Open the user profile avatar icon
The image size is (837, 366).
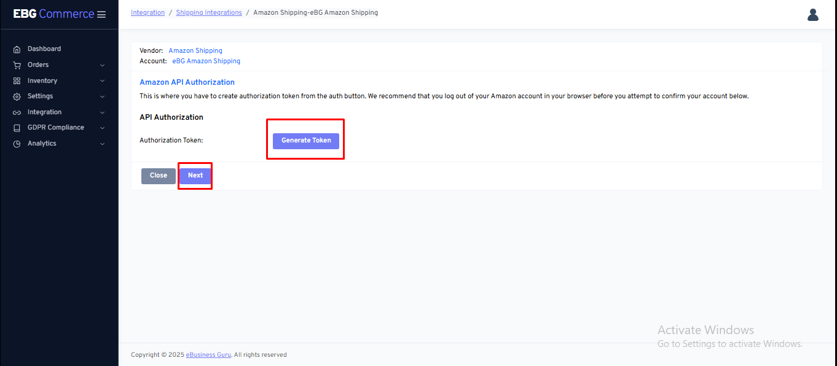[812, 15]
